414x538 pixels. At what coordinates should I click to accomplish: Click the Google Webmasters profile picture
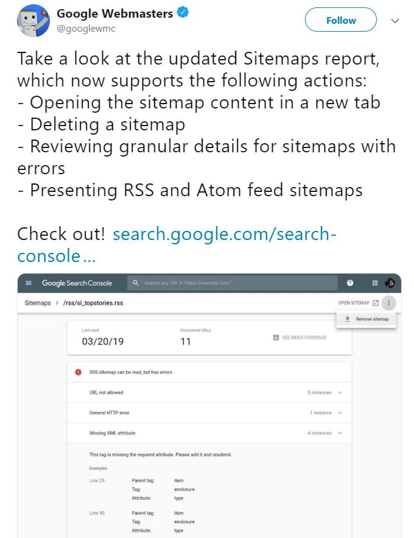tap(32, 20)
